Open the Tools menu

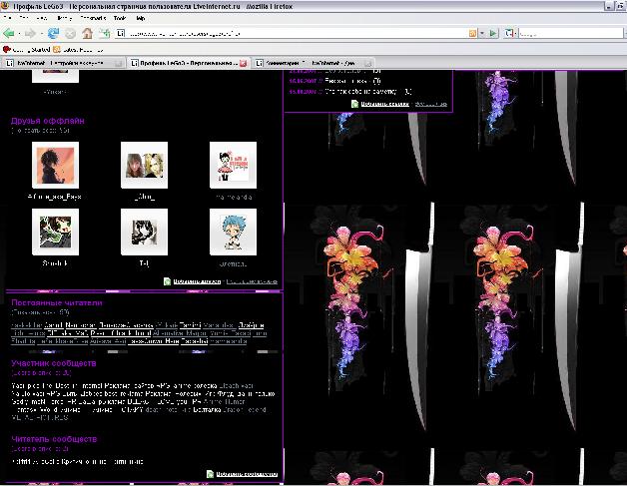coord(120,18)
